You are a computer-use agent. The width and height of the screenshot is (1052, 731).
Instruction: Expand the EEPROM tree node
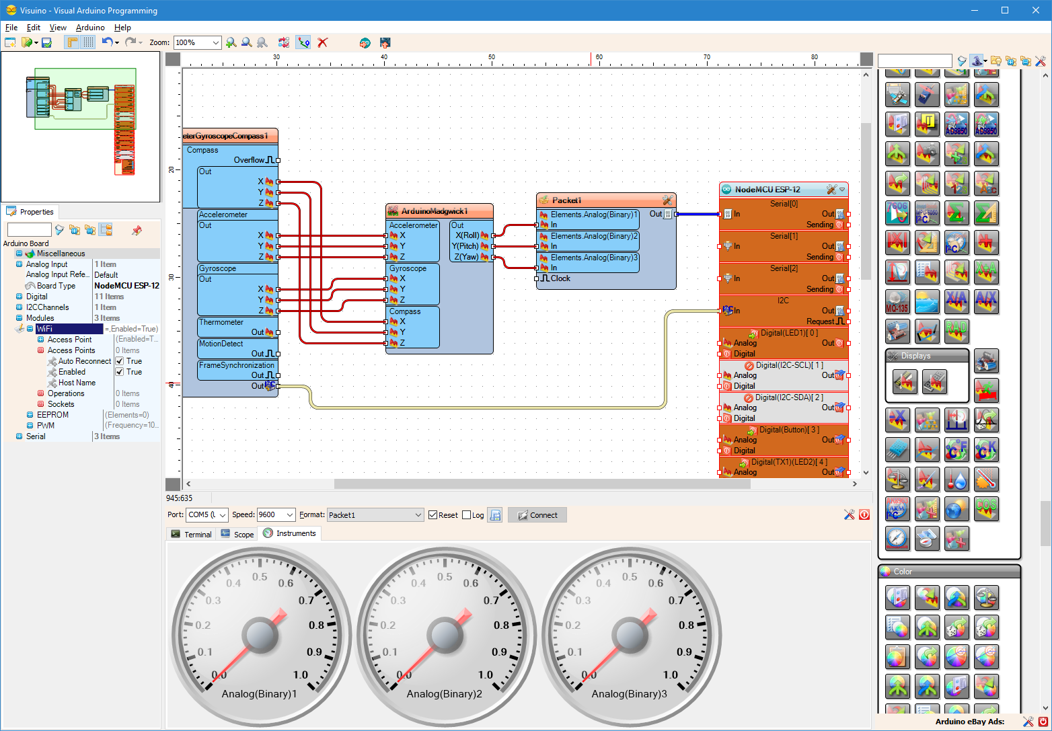30,415
